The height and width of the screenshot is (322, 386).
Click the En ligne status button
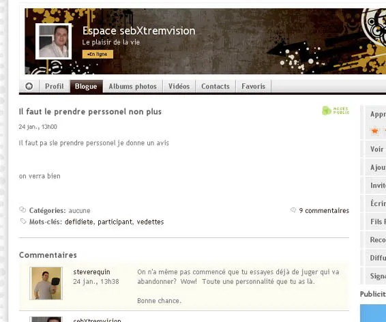[x=98, y=54]
